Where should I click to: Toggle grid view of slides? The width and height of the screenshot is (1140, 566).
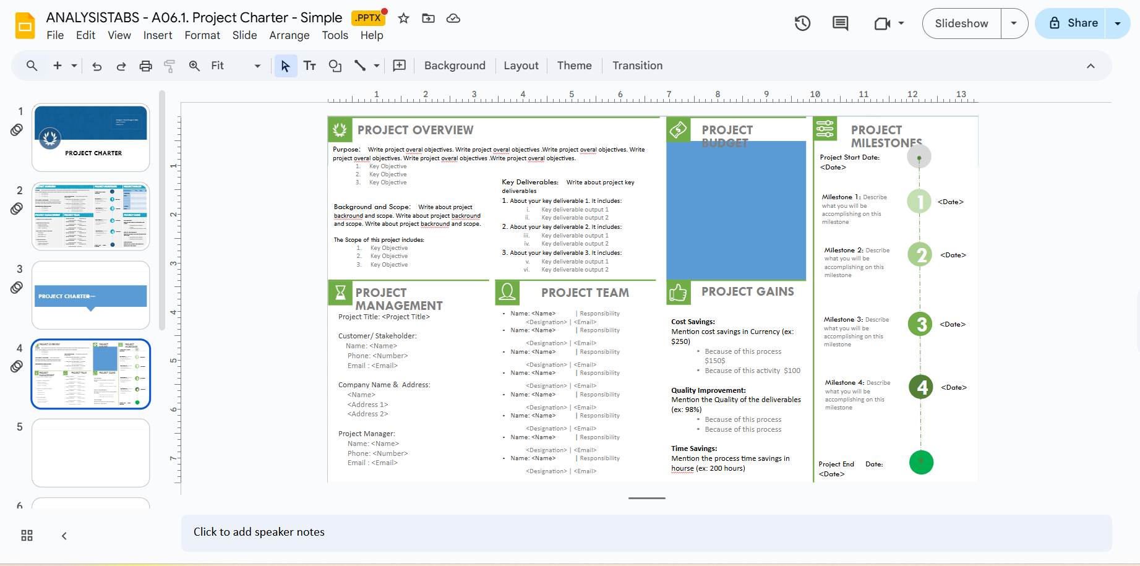27,536
